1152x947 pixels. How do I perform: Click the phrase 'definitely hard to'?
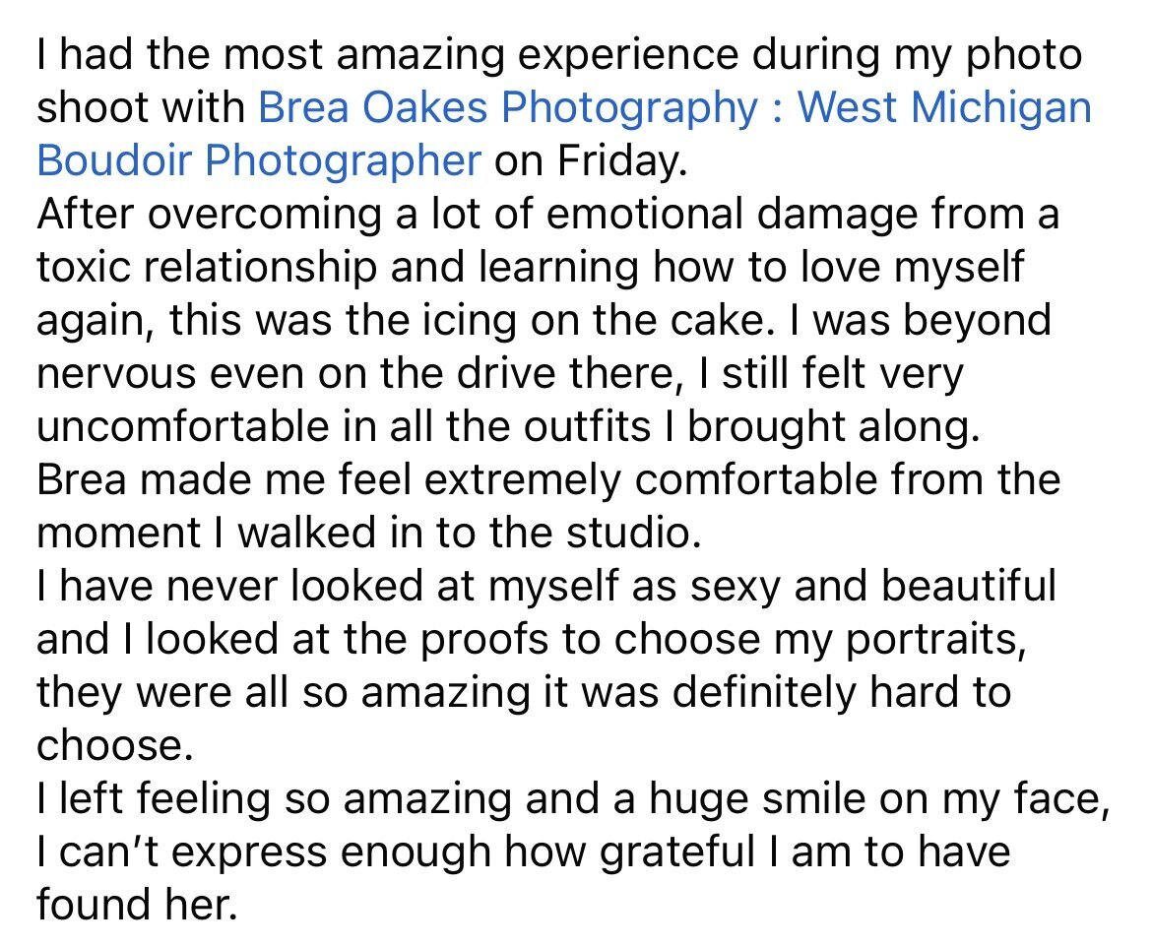coord(841,692)
